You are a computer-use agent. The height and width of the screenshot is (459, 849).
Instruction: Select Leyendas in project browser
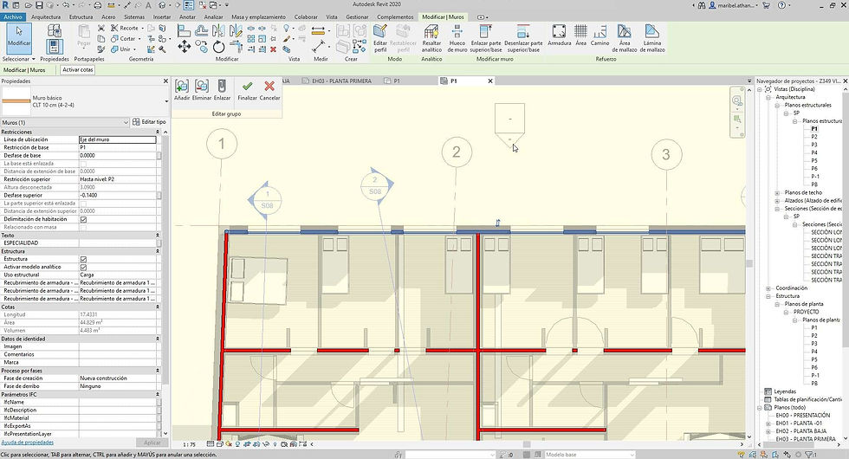pyautogui.click(x=785, y=391)
